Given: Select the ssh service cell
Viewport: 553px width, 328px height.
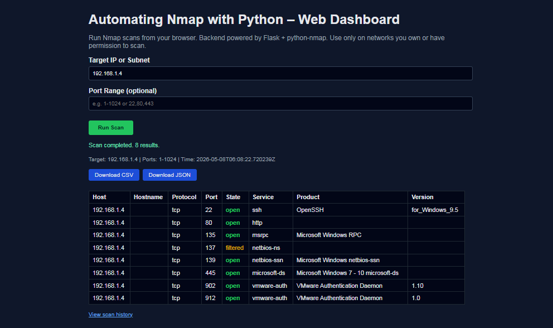Looking at the screenshot, I should [270, 210].
